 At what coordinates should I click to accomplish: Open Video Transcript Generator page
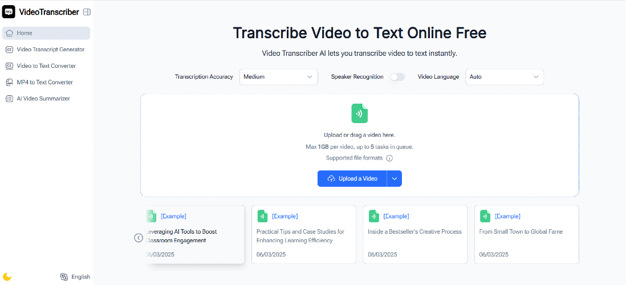pos(46,50)
